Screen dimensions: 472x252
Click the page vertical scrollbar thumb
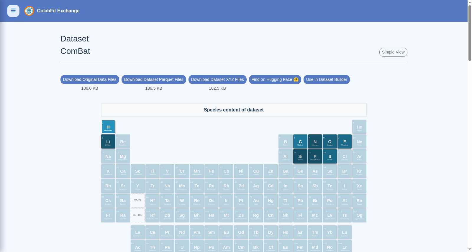[x=470, y=33]
